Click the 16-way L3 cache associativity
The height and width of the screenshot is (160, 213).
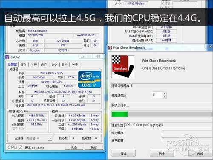pos(95,129)
